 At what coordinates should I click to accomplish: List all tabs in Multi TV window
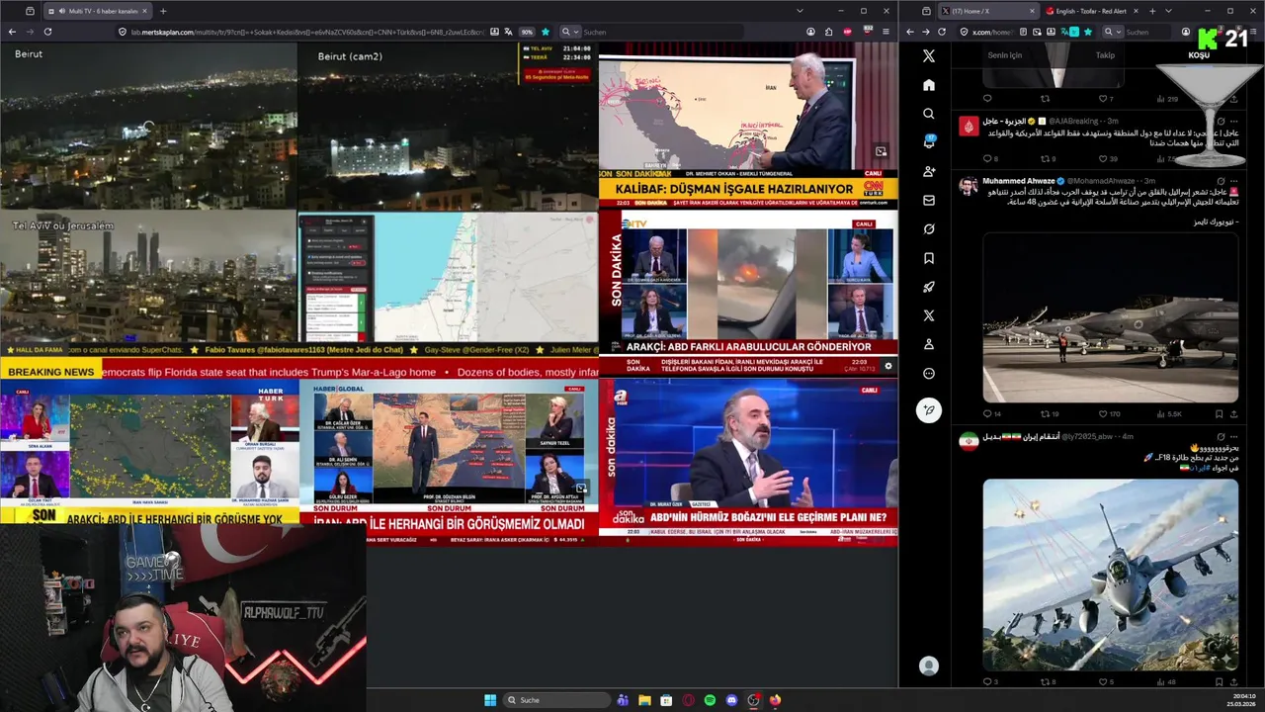pos(800,11)
